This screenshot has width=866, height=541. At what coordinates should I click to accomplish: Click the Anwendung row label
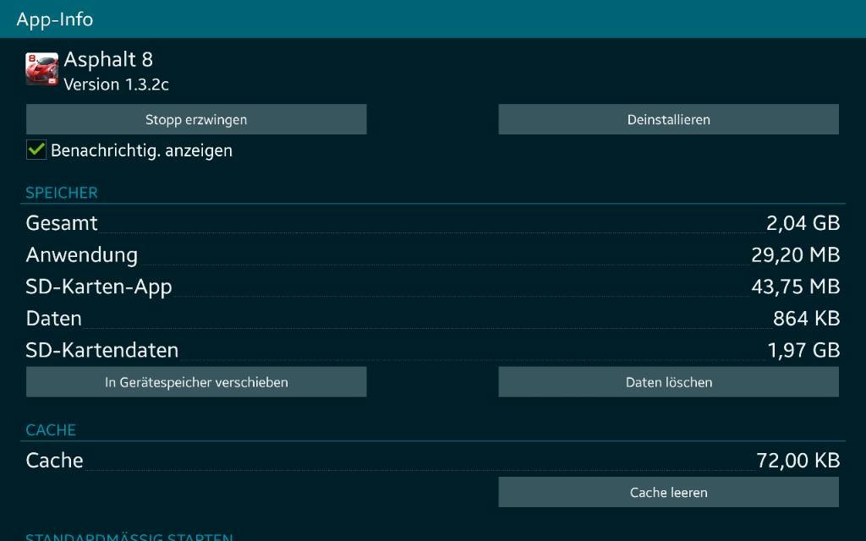pos(82,255)
